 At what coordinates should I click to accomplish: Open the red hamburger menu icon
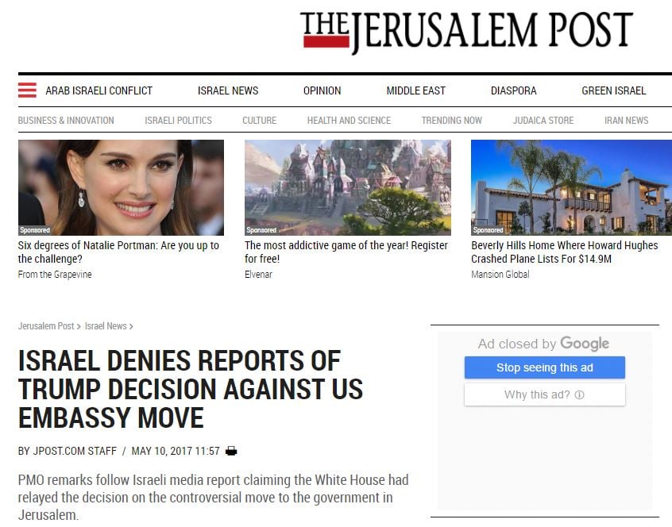click(27, 90)
